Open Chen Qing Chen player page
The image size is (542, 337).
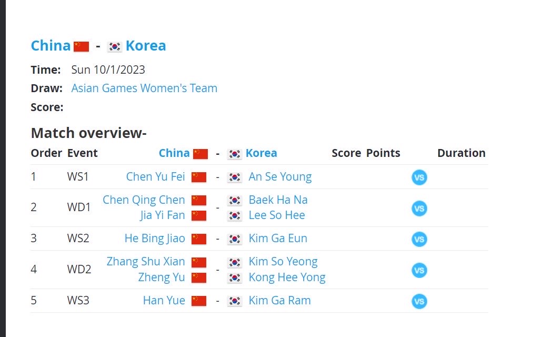tap(144, 200)
